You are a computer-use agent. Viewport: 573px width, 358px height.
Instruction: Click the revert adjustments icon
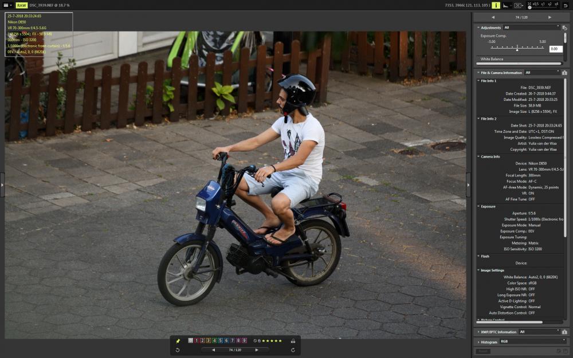[x=564, y=27]
